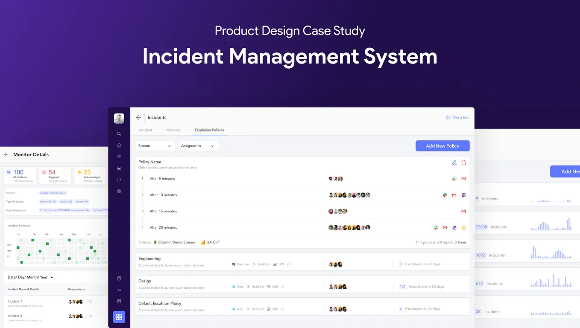Click purple phone icon in After 10 minutes row

pyautogui.click(x=464, y=195)
